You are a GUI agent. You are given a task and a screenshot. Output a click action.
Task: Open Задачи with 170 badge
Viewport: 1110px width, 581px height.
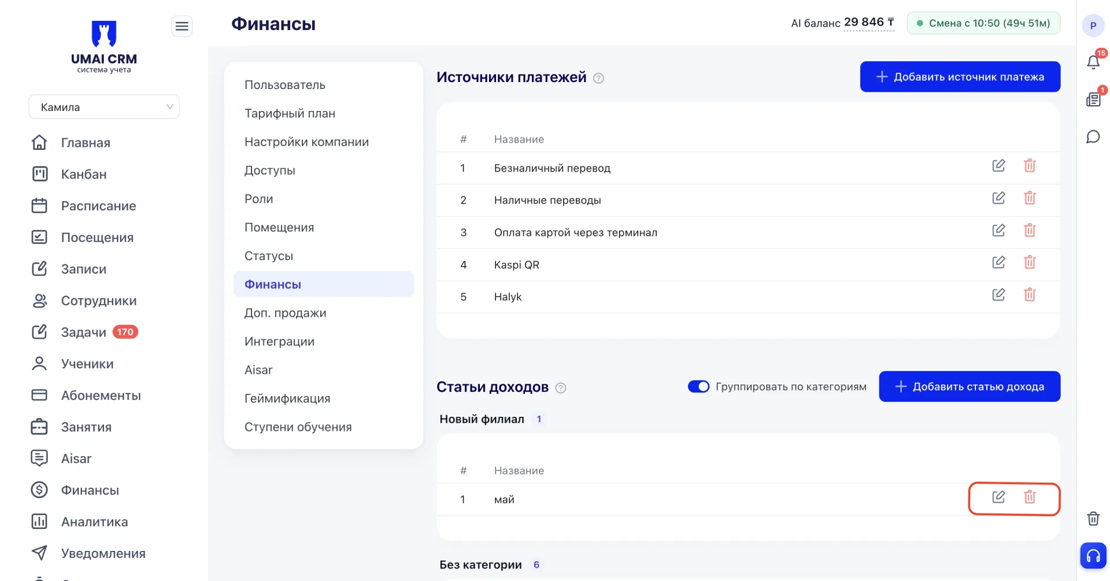tap(84, 332)
